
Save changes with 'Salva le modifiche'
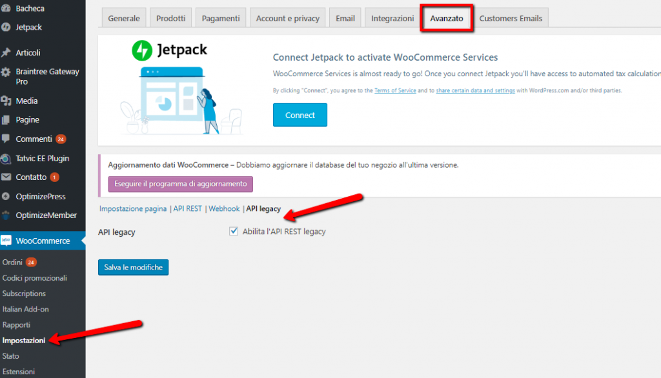tap(133, 267)
